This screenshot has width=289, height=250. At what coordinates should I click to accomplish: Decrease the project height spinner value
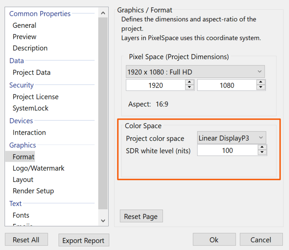coord(261,88)
